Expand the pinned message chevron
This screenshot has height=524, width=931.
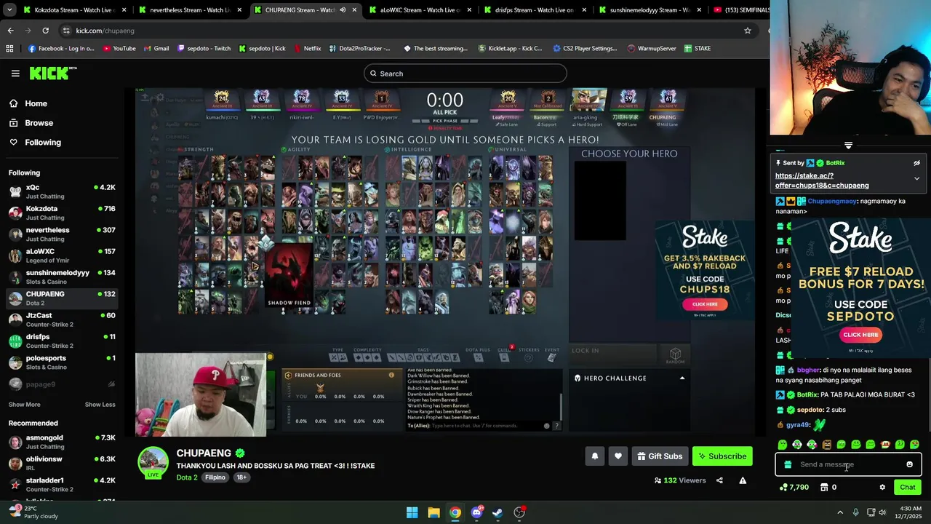click(x=916, y=178)
